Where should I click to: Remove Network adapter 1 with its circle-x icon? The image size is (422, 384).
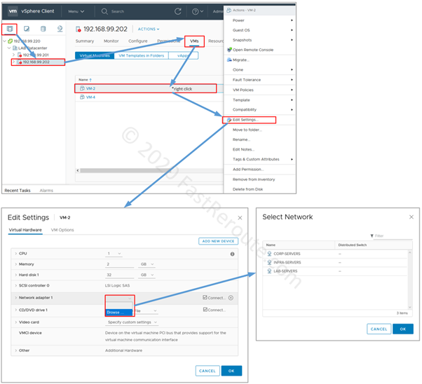(231, 298)
